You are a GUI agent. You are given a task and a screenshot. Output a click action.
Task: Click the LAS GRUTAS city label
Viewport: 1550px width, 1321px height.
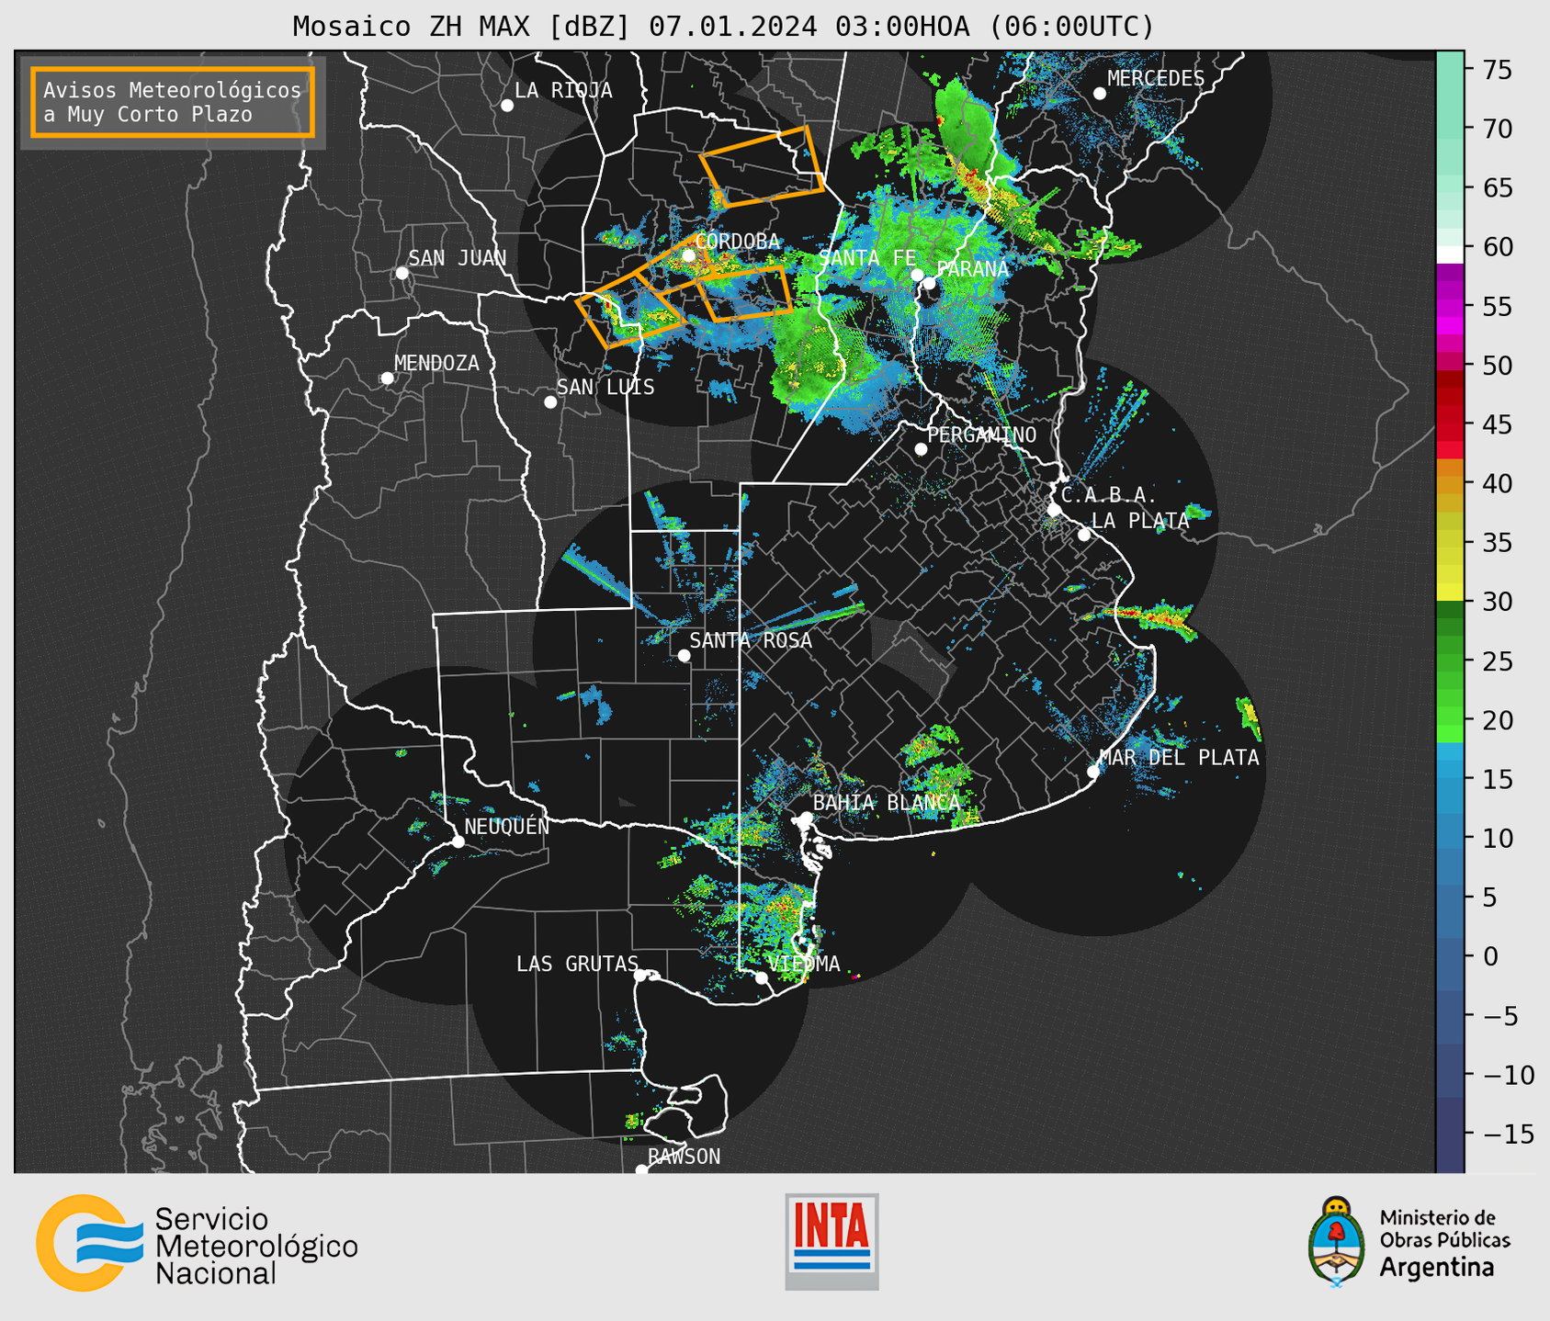click(x=577, y=964)
